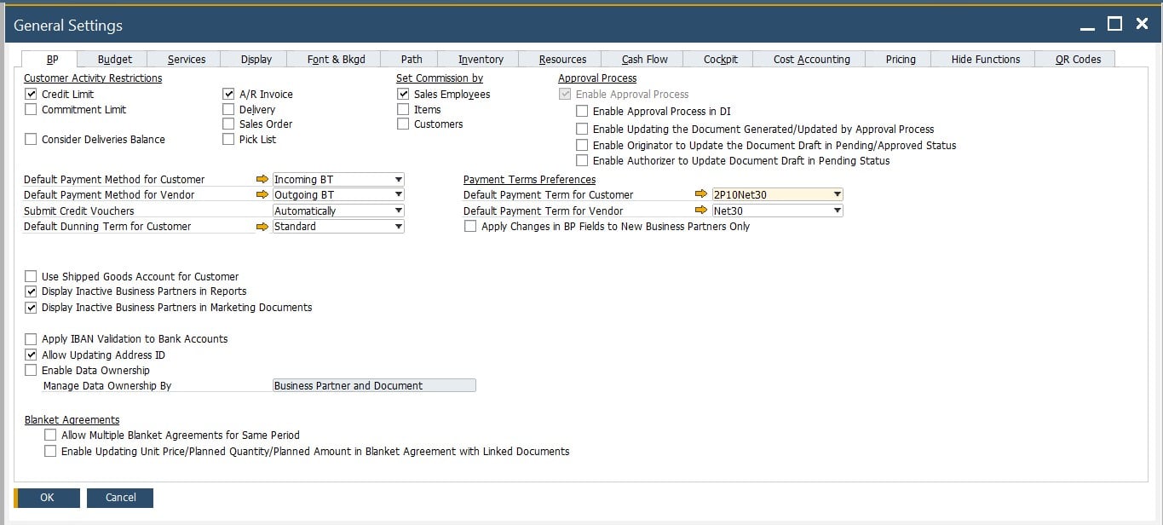Open link arrow for Default Dunning Term
Image resolution: width=1163 pixels, height=525 pixels.
point(262,227)
